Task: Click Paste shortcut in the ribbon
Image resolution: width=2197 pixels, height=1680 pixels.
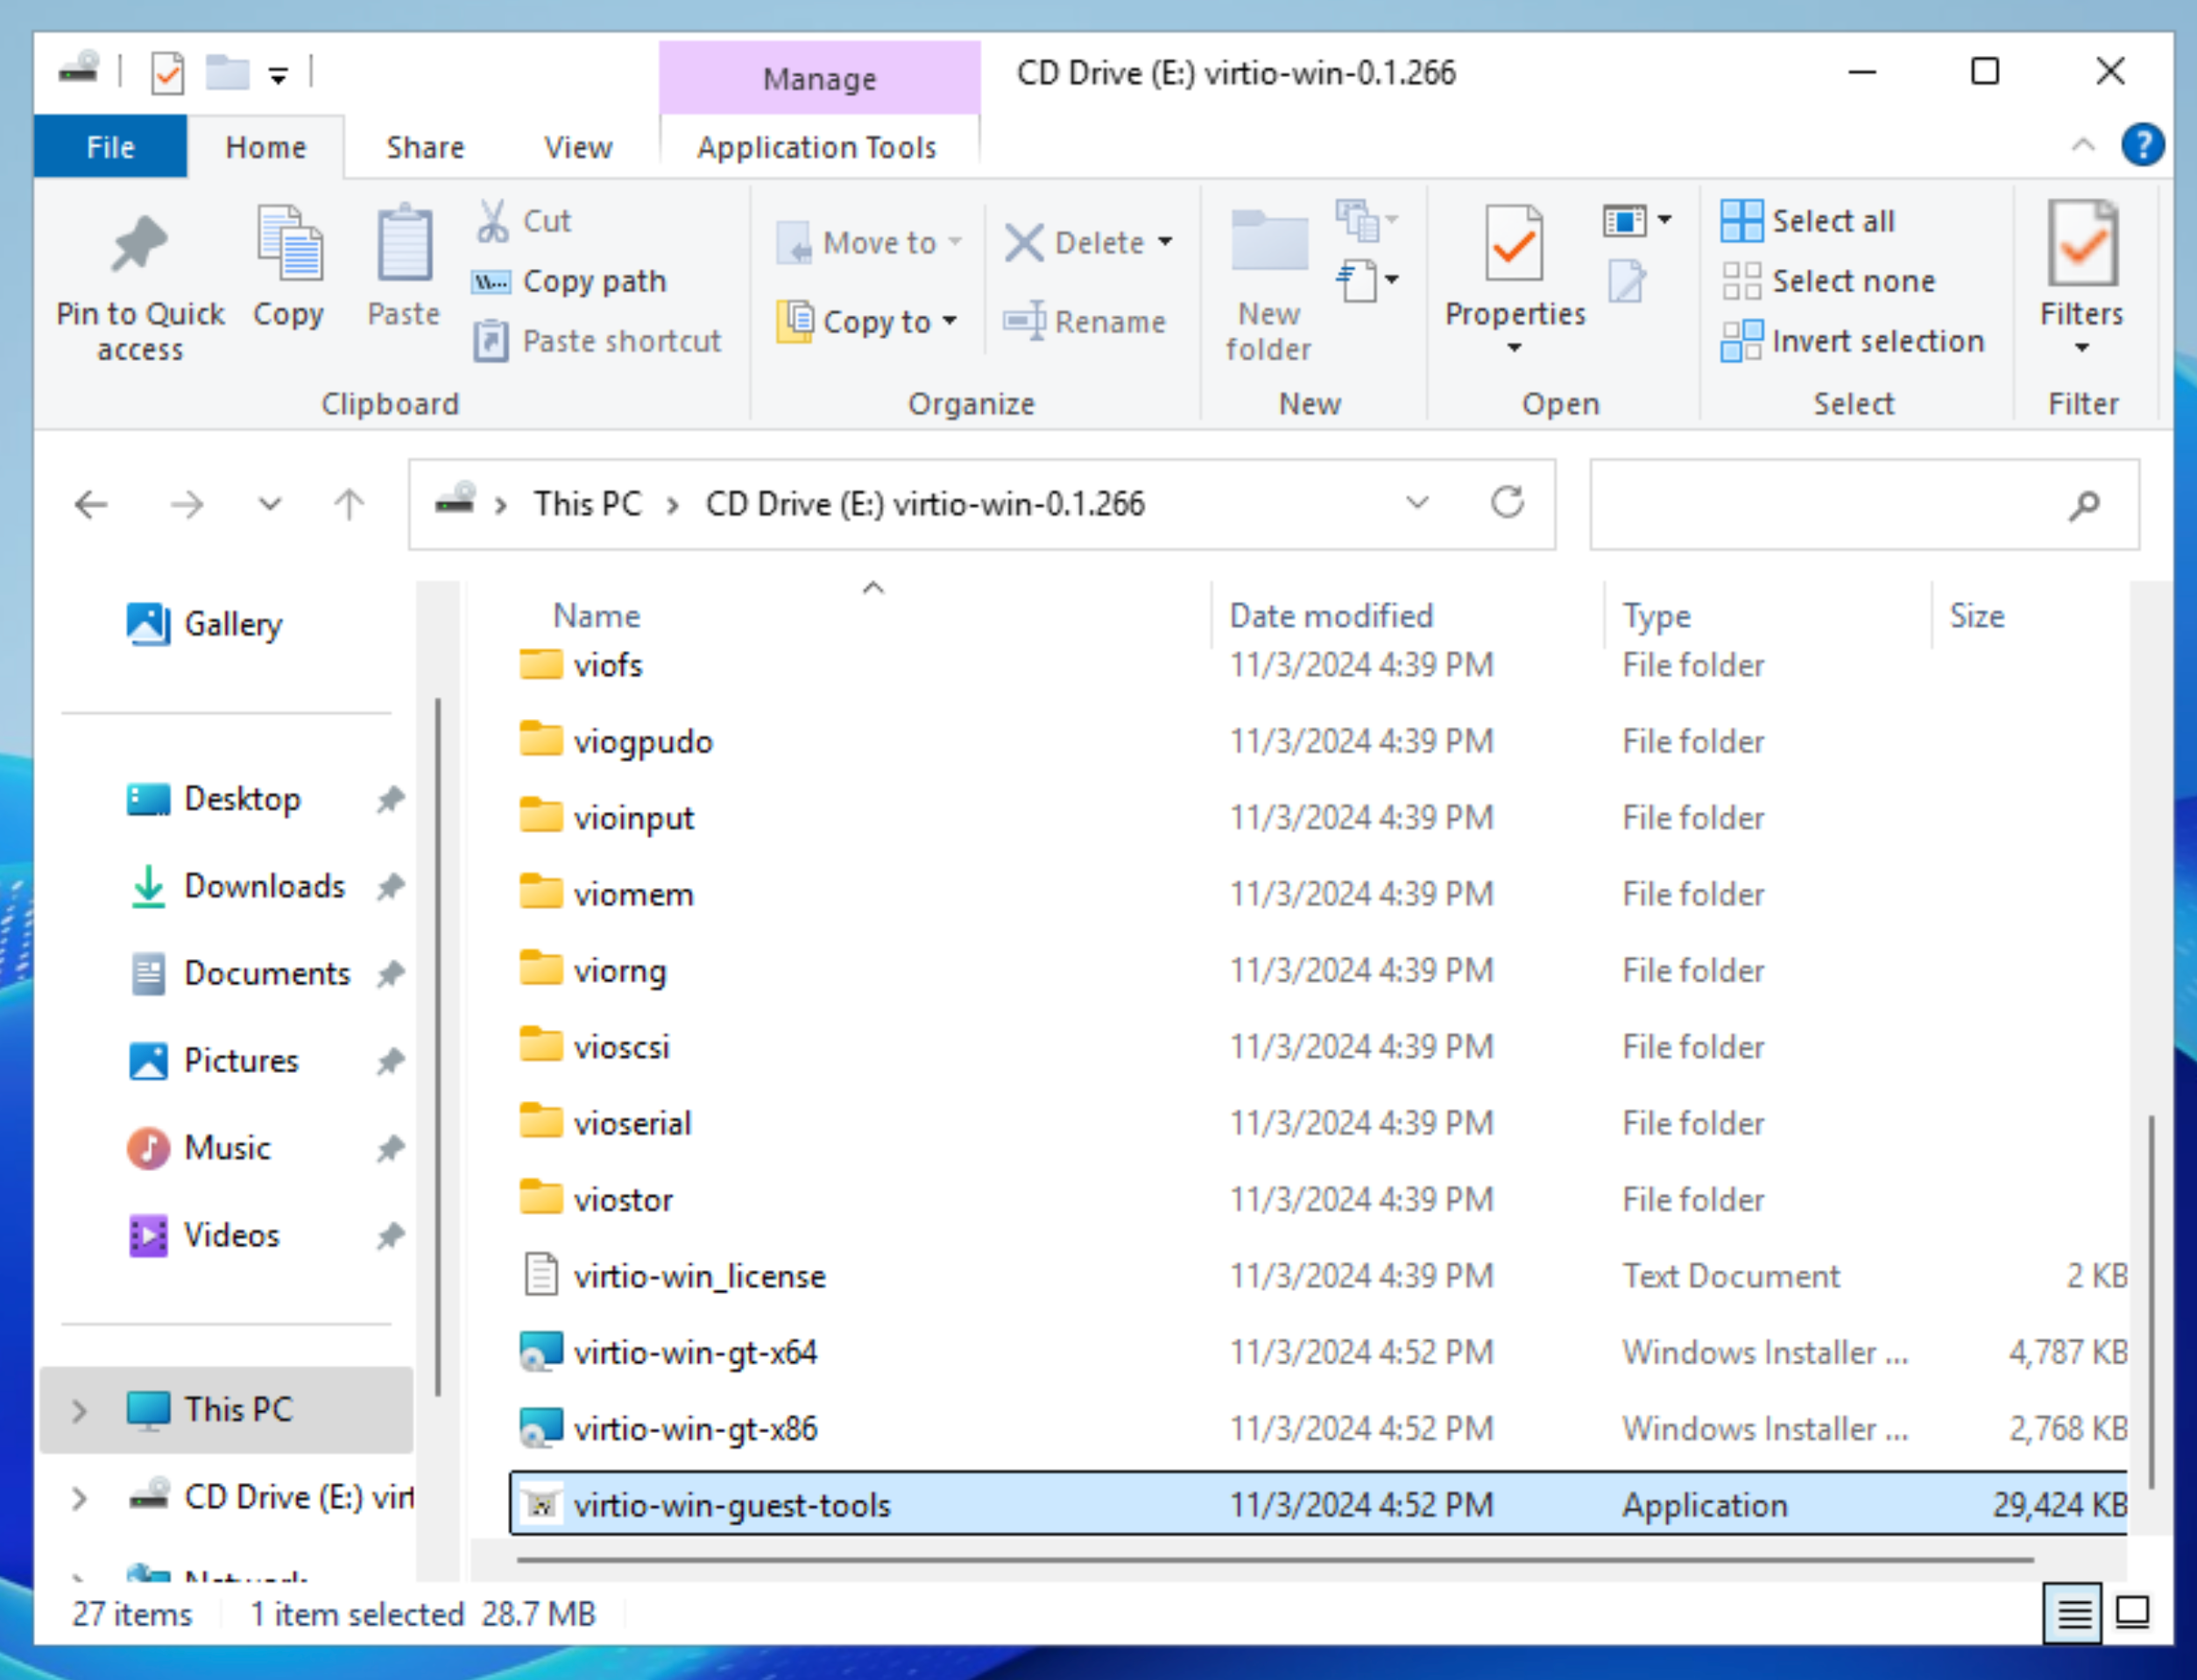Action: click(597, 341)
